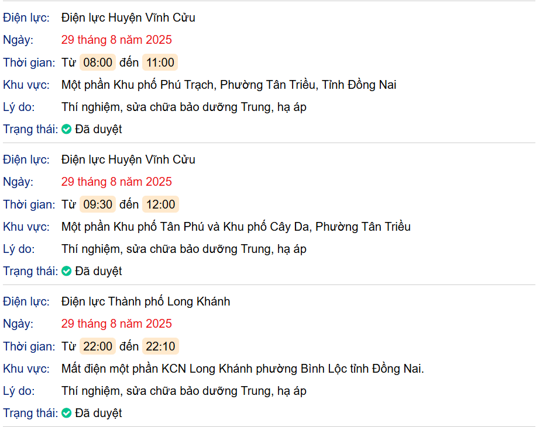Click Điện lực Thành phố Long Khánh name
Viewport: 543px width, 427px height.
pos(146,301)
